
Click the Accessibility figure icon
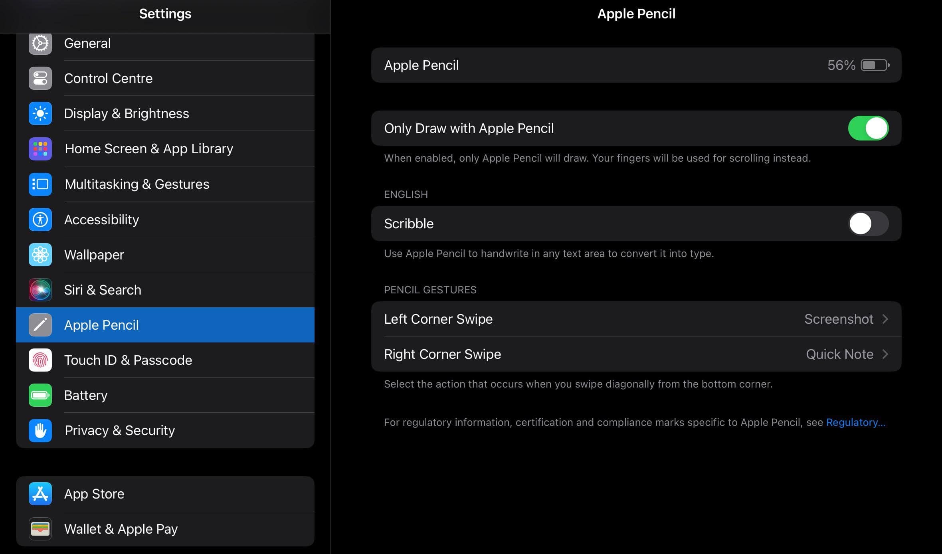coord(40,220)
